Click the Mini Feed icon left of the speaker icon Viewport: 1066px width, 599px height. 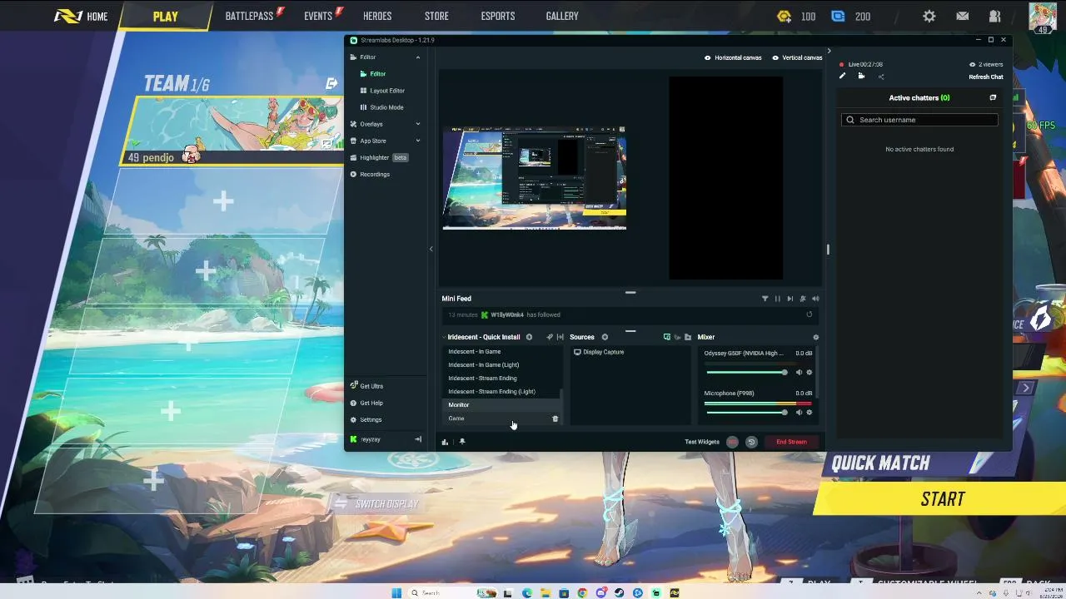[x=803, y=299]
